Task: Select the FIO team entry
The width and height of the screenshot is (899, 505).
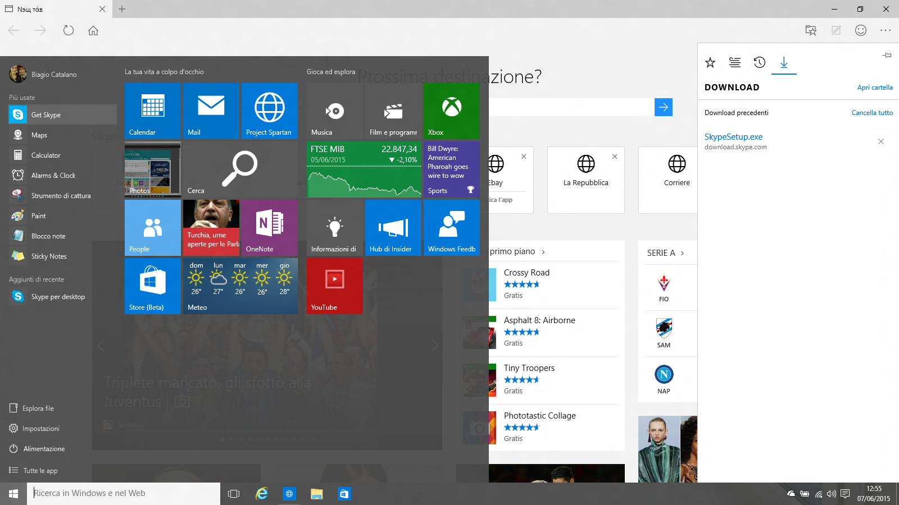Action: pyautogui.click(x=664, y=288)
